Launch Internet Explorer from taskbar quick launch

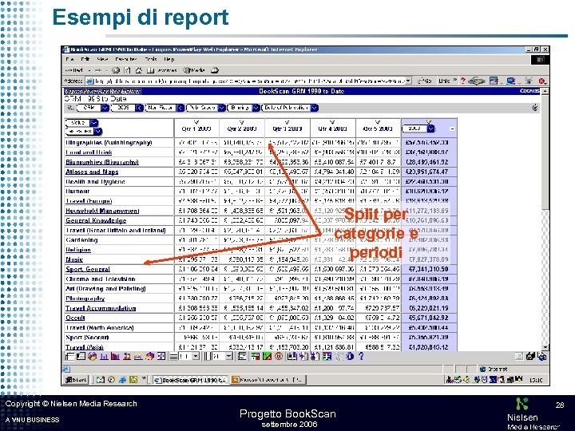click(123, 380)
